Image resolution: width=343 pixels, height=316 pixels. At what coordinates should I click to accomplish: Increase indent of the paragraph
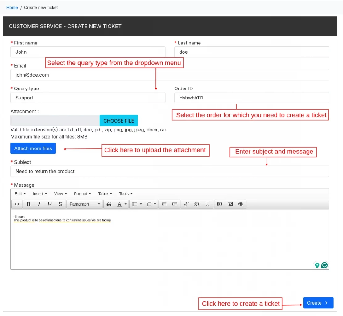(x=174, y=204)
